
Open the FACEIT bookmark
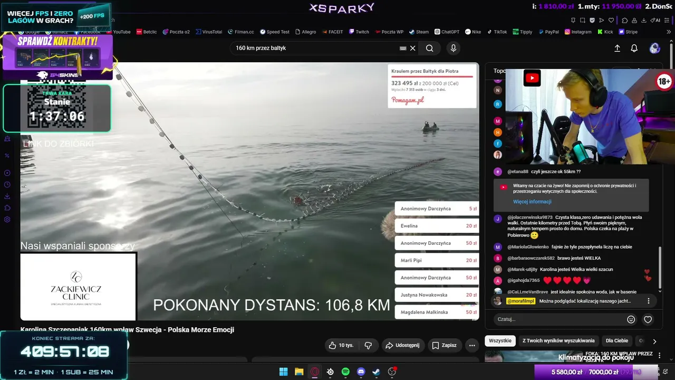[332, 32]
